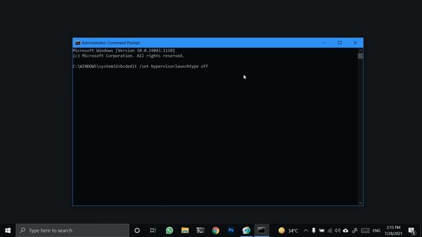This screenshot has width=422, height=237.
Task: Close the Administrator Command Prompt
Action: point(355,43)
